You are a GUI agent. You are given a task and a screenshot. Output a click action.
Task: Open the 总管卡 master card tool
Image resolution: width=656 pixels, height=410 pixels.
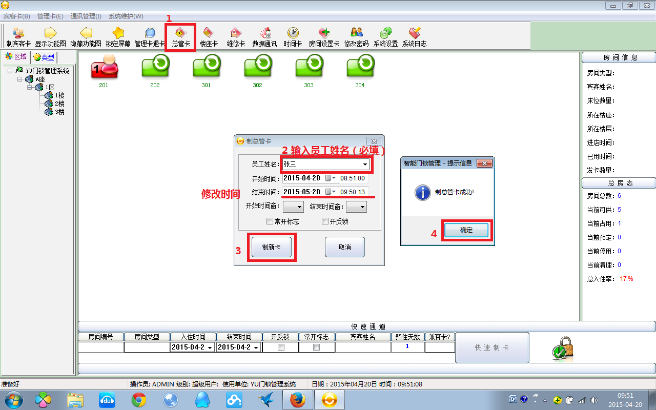pos(180,36)
